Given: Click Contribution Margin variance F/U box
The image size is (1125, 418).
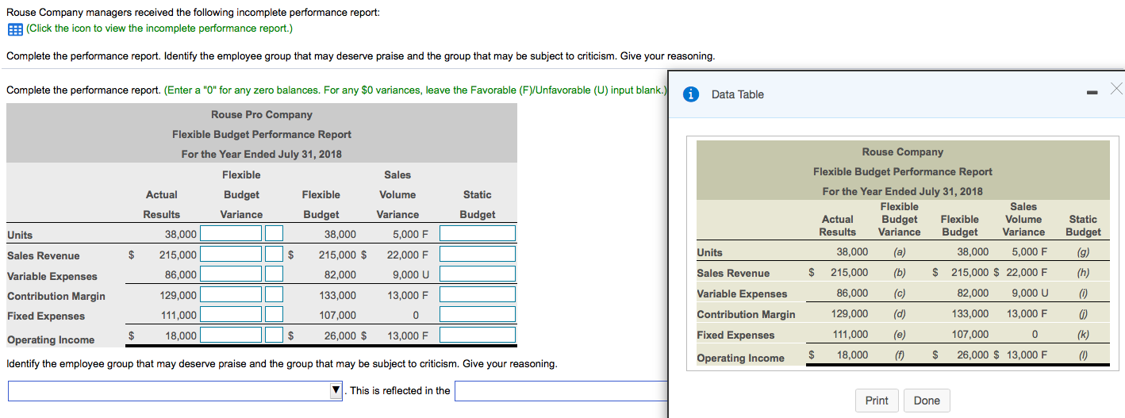Looking at the screenshot, I should [x=274, y=295].
